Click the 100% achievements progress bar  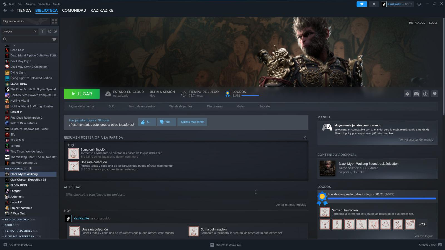[382, 199]
